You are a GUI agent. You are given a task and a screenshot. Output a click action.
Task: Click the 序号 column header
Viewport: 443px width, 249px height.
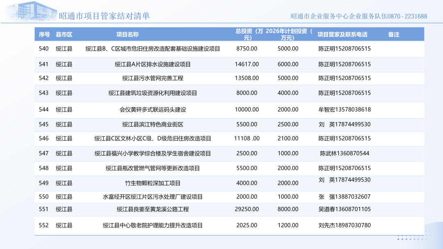click(x=44, y=34)
